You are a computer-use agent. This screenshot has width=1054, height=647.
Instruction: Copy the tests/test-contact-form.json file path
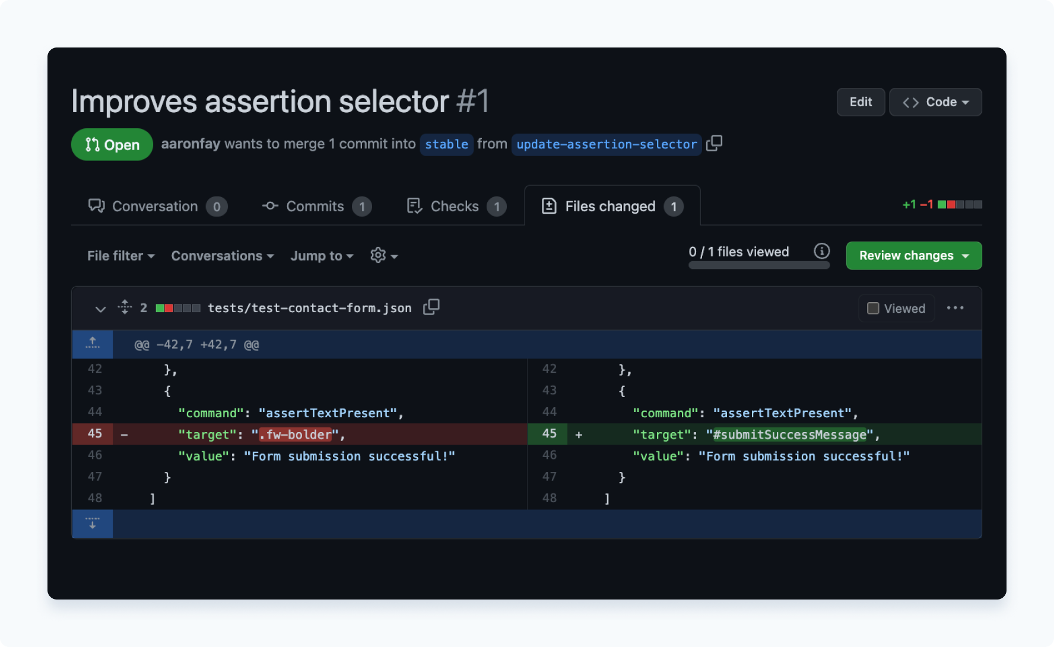click(x=431, y=307)
